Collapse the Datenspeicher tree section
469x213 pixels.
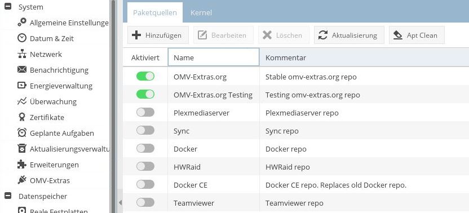8,196
